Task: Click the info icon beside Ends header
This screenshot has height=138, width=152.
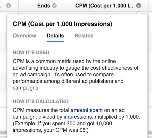Action: (x=54, y=6)
